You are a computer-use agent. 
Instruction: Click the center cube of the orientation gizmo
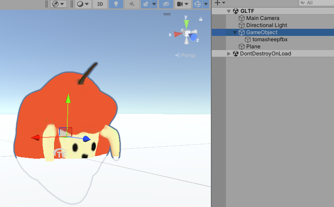tap(187, 34)
